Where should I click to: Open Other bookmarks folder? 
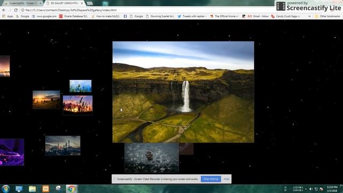click(x=327, y=17)
